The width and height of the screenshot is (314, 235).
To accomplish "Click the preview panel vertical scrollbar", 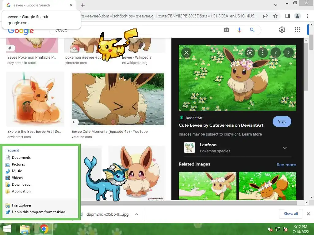I will coord(306,66).
